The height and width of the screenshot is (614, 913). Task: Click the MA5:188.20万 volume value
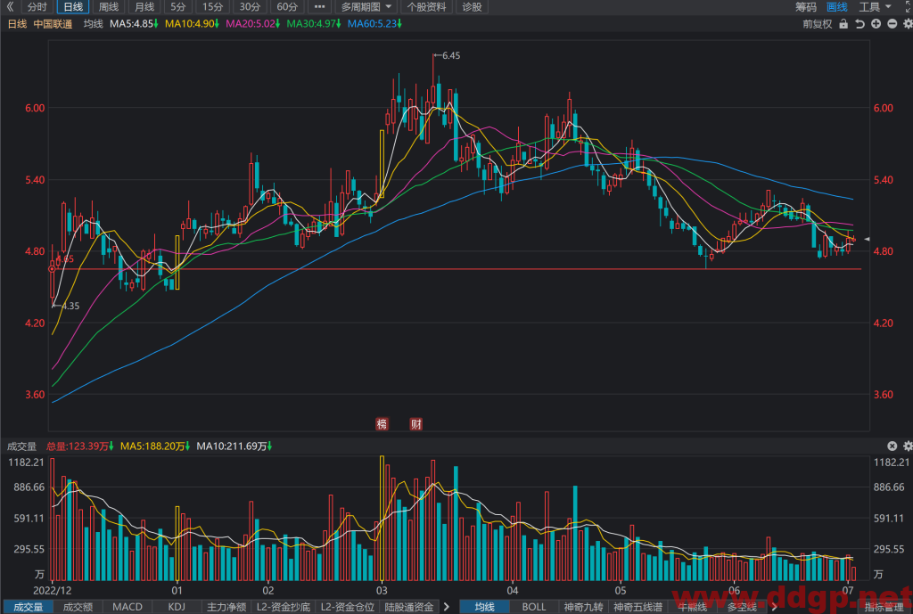pos(155,446)
